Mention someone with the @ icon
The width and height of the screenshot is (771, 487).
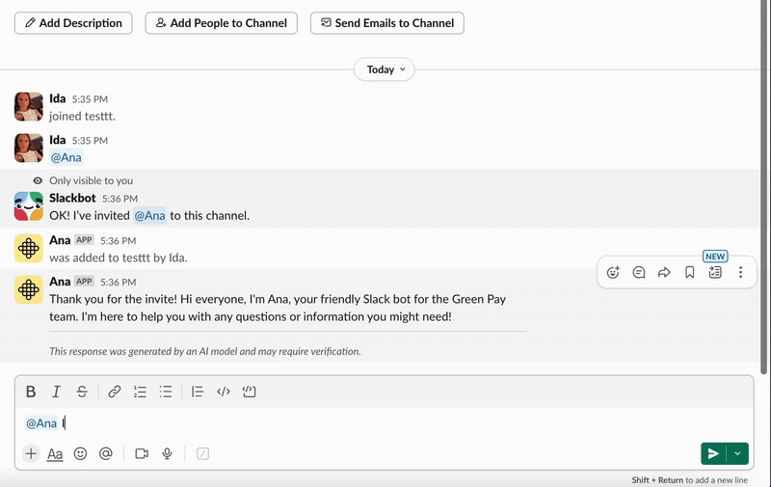[106, 453]
